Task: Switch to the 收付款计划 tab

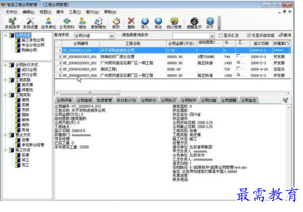Action: (x=126, y=101)
